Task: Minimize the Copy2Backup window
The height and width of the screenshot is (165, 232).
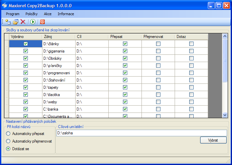Action: tap(211, 6)
